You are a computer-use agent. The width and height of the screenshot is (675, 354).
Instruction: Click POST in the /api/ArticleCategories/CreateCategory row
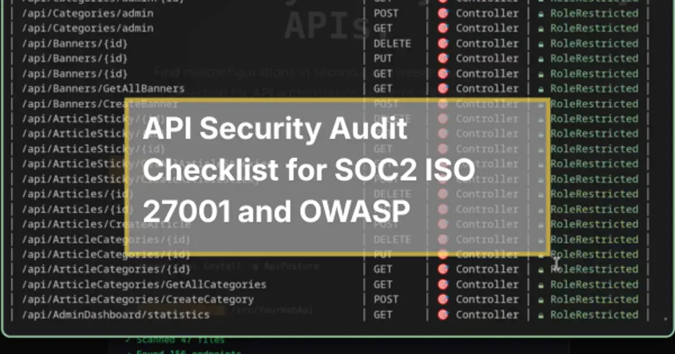(386, 299)
